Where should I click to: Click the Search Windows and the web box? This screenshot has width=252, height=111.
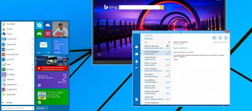[x=18, y=108]
